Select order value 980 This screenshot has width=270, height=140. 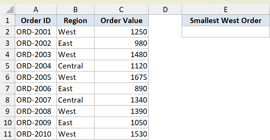coord(121,43)
